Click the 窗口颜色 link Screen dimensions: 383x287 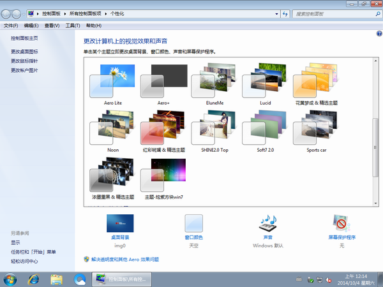point(193,237)
